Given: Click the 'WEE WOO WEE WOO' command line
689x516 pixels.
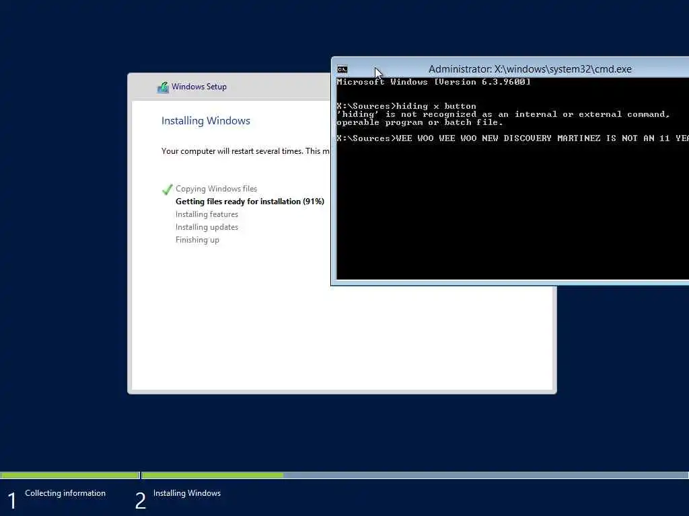Looking at the screenshot, I should coord(512,138).
